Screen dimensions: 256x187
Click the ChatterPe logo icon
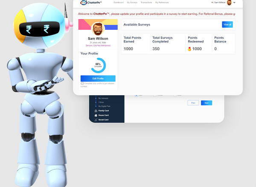pyautogui.click(x=84, y=3)
